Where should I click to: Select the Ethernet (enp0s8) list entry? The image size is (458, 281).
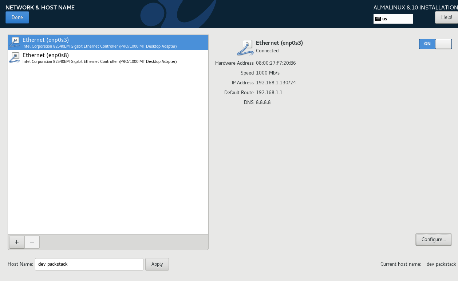tap(108, 58)
